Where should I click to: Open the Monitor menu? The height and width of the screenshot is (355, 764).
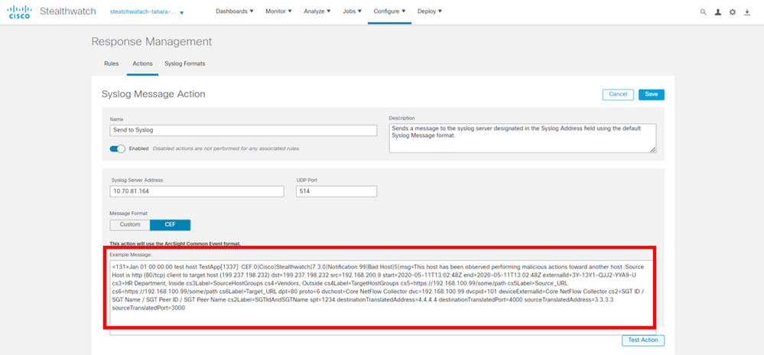(278, 11)
